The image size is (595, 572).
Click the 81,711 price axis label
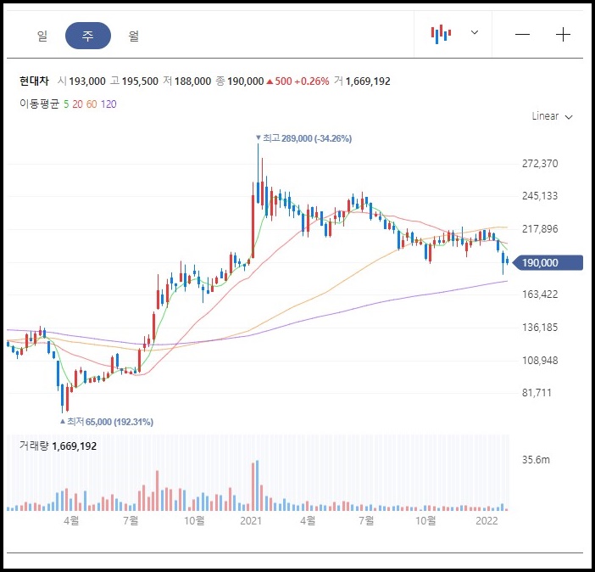537,393
